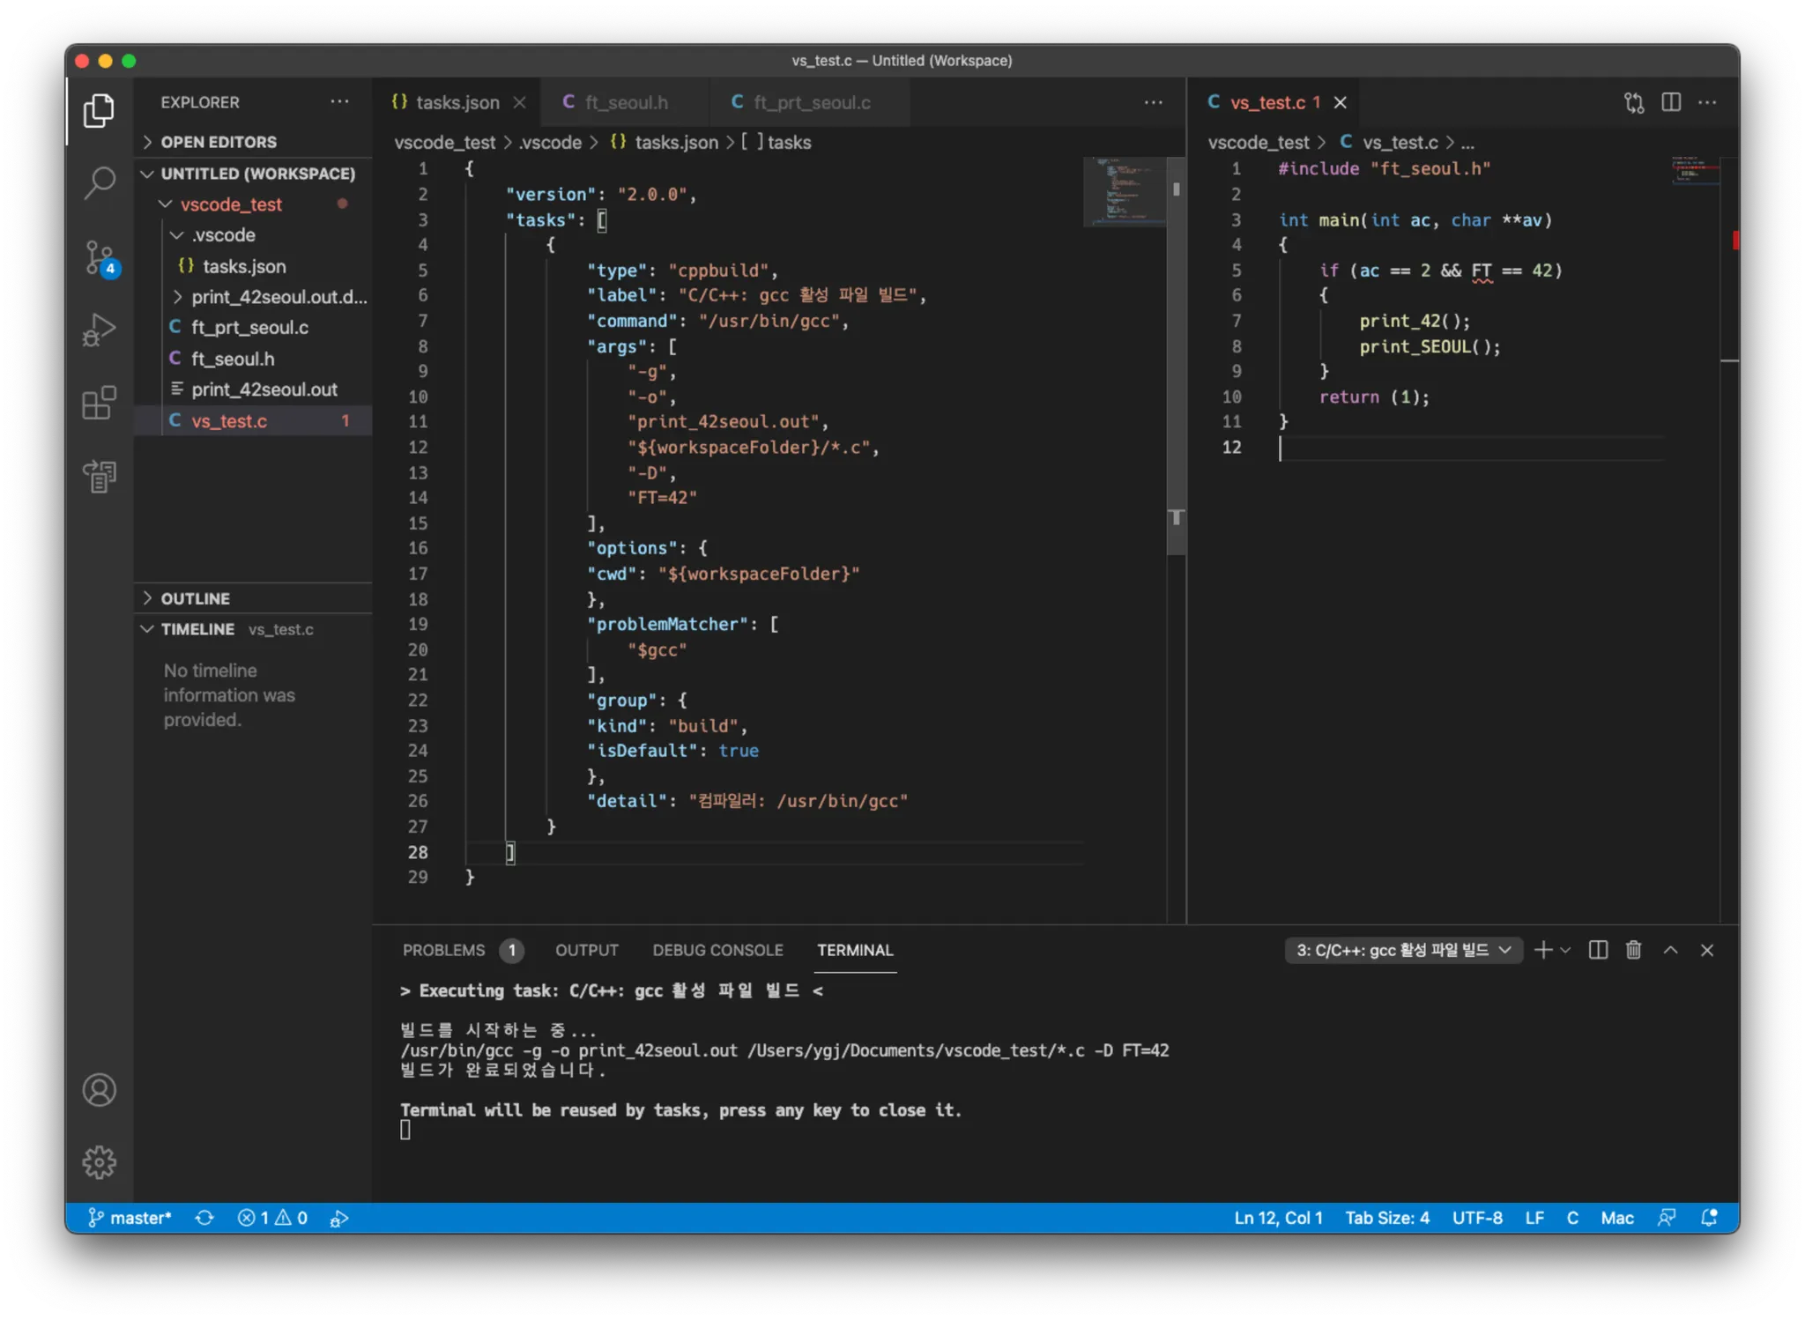1805x1320 pixels.
Task: Click master branch in status bar
Action: pos(130,1218)
